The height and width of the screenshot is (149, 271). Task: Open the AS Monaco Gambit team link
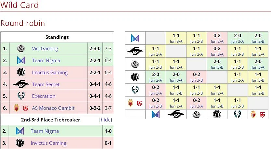coord(53,108)
